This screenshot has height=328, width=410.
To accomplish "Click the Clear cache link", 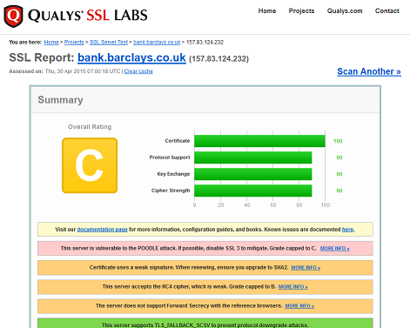I will pos(138,71).
